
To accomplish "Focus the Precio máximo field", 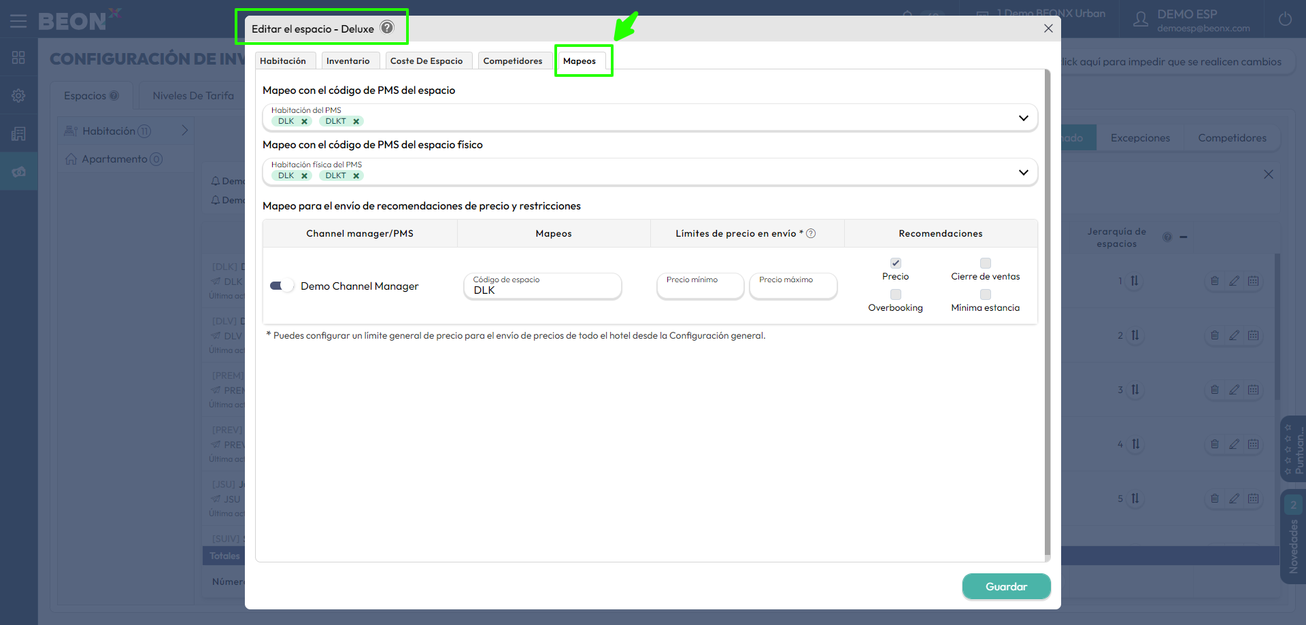I will coord(793,286).
